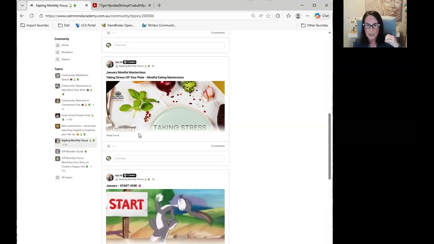Open the browser profile avatar
The height and width of the screenshot is (244, 434).
click(298, 16)
